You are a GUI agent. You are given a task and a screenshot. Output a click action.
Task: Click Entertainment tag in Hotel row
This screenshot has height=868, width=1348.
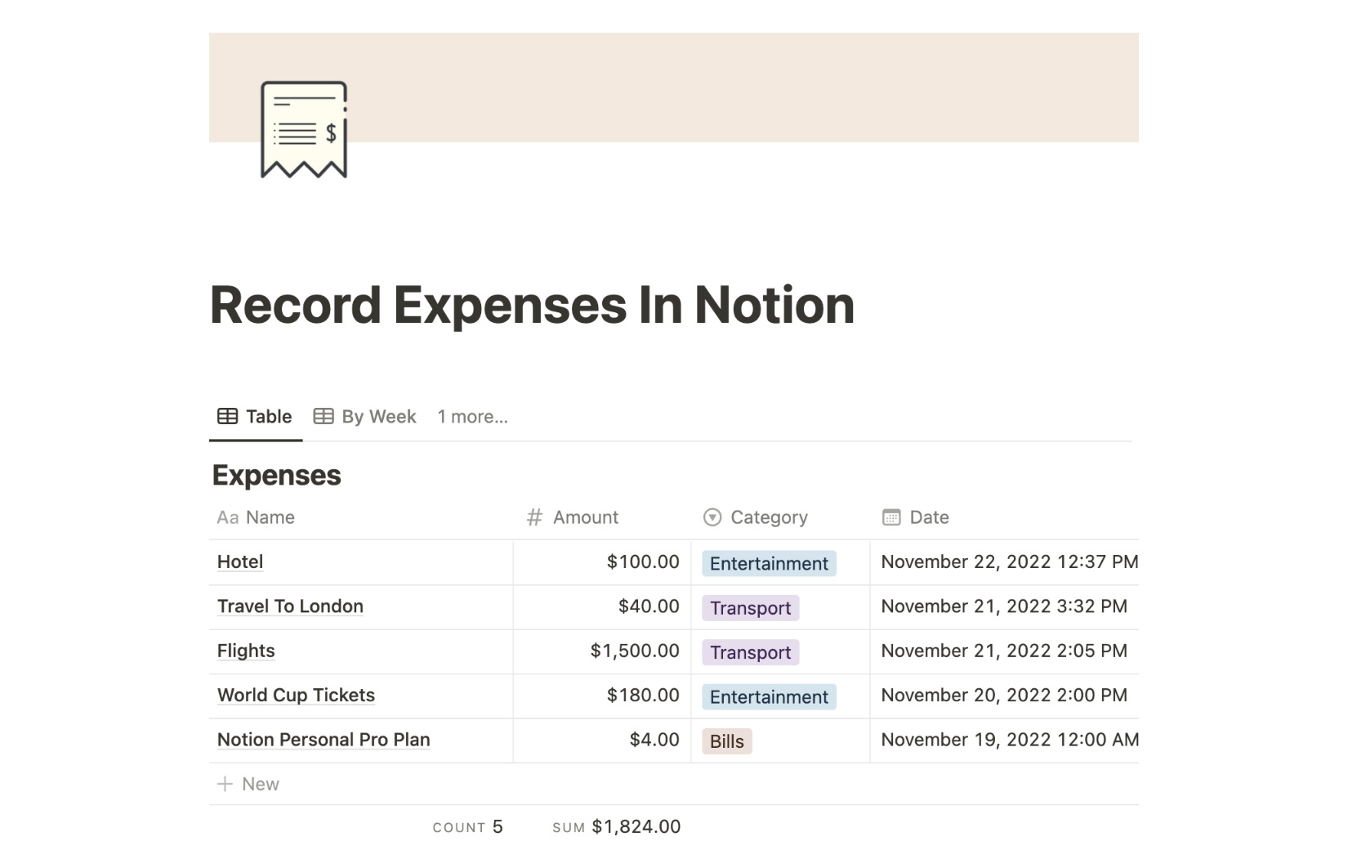(x=769, y=563)
